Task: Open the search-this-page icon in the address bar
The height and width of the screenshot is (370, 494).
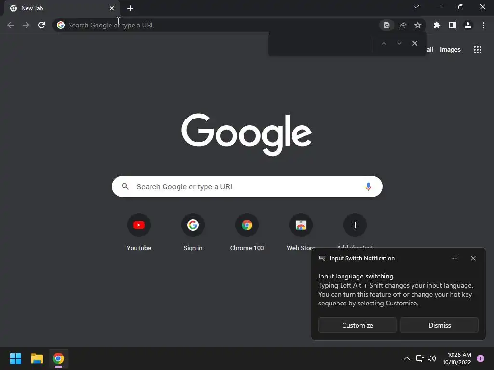Action: tap(387, 25)
